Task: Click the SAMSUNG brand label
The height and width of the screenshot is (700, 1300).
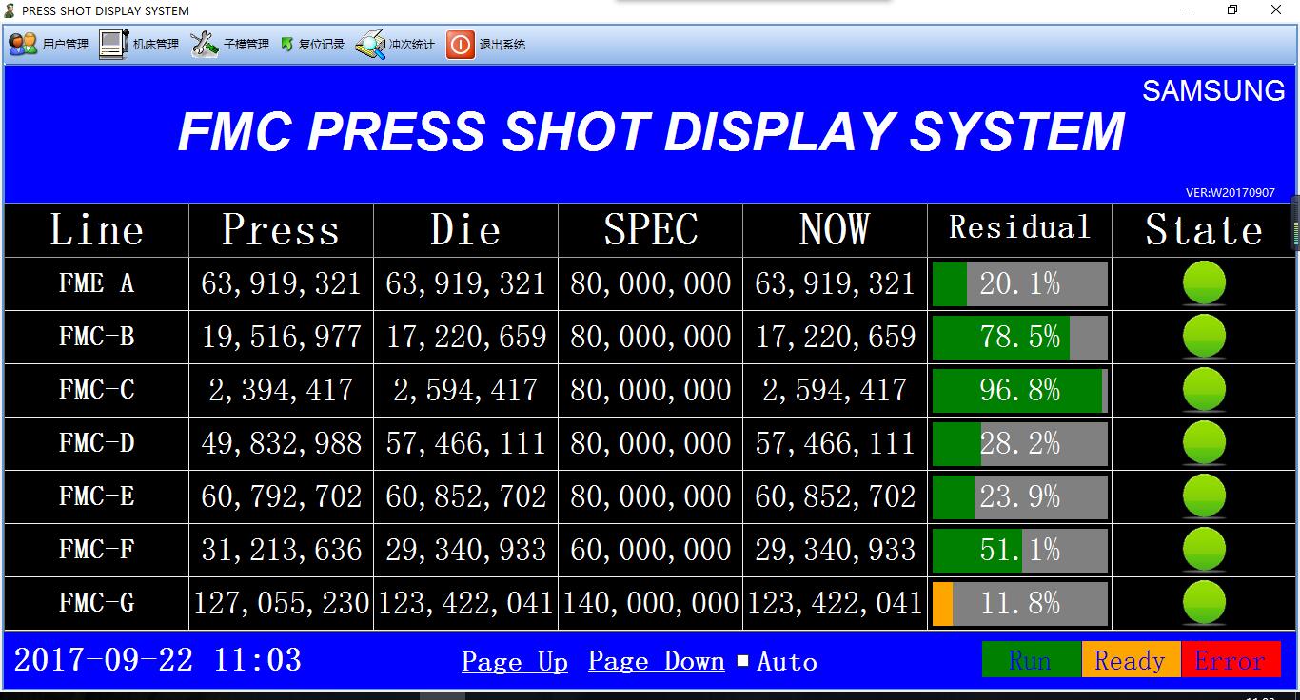Action: pyautogui.click(x=1213, y=90)
